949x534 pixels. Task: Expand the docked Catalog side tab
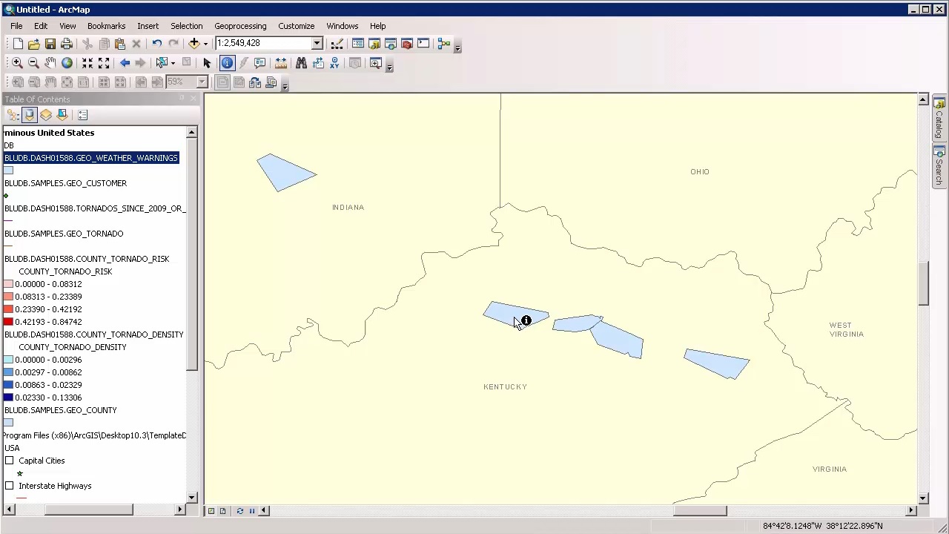tap(939, 118)
